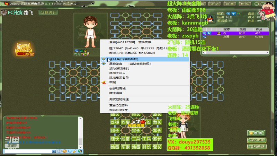Open the chat input dropdown arrow
This screenshot has width=277, height=156.
click(54, 151)
